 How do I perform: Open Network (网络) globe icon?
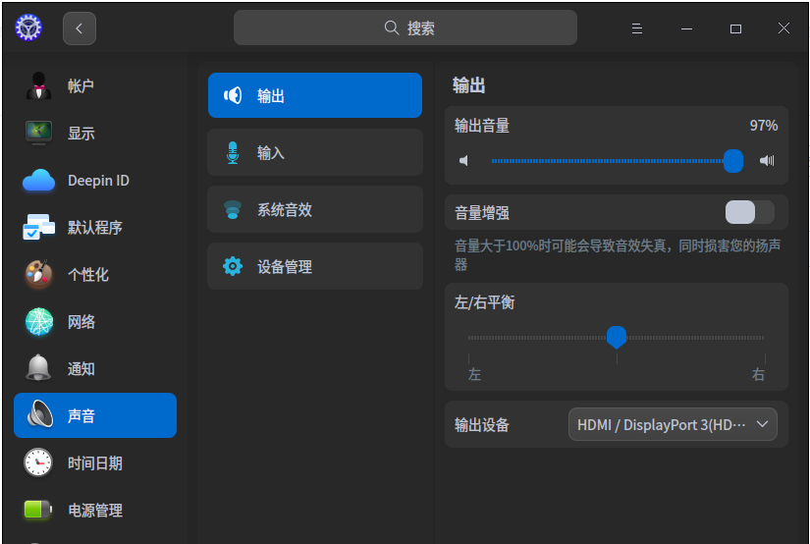(38, 322)
